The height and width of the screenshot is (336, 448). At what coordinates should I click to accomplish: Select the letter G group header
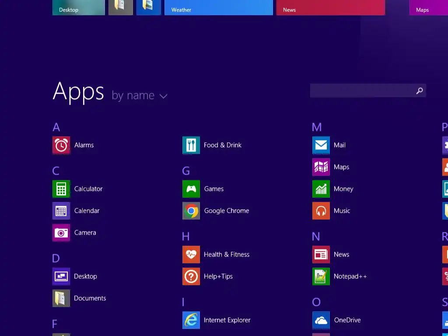186,171
